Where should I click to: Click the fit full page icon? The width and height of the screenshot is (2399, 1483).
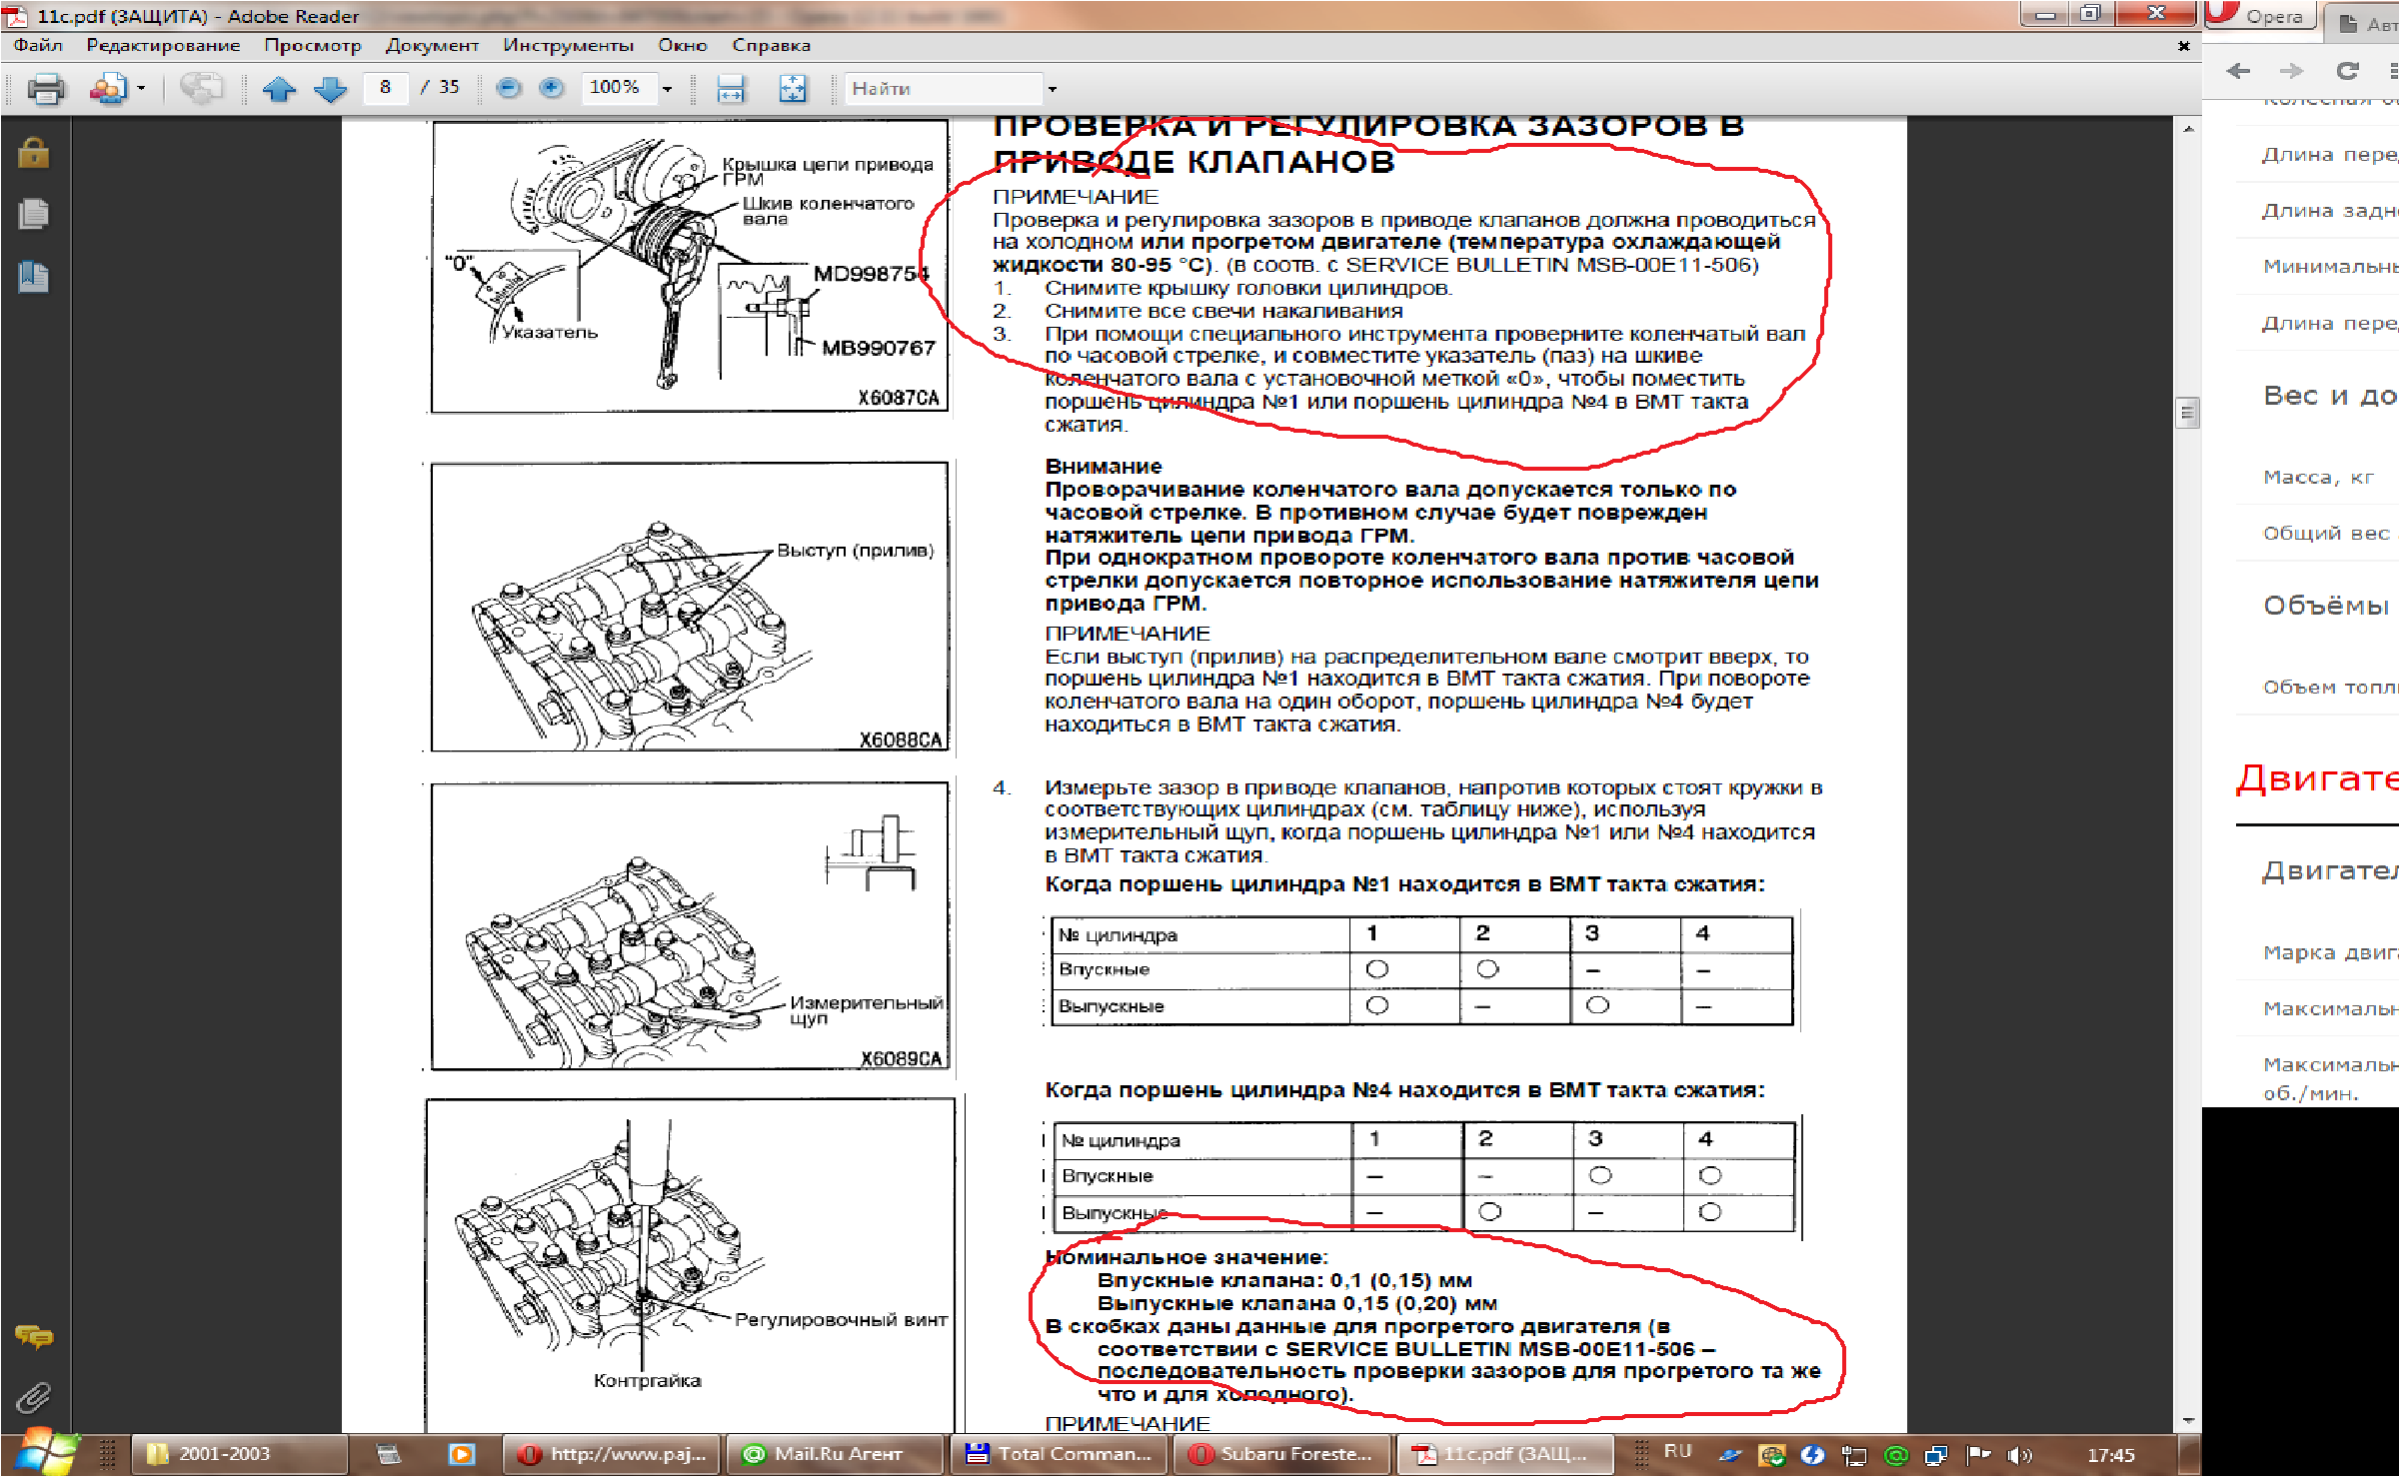click(x=792, y=89)
